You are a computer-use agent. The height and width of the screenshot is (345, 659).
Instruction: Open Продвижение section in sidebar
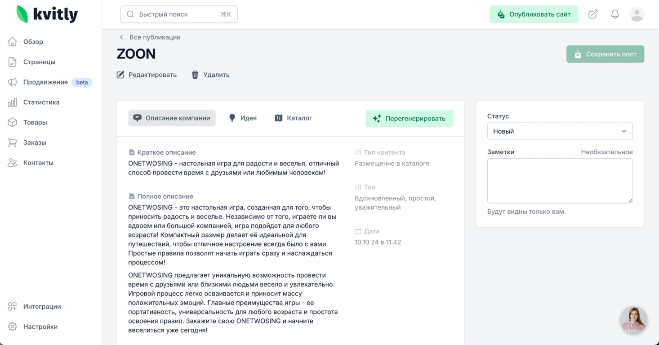[x=45, y=82]
